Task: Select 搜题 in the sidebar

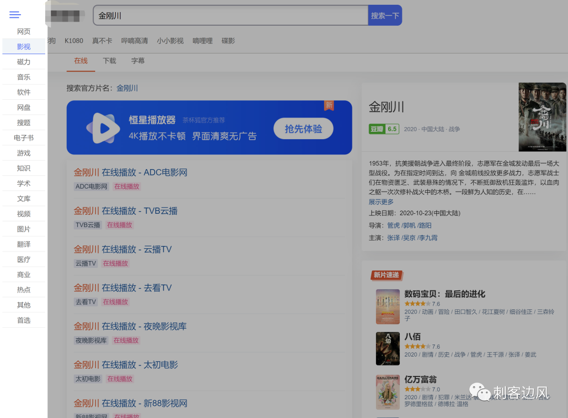Action: click(x=24, y=122)
